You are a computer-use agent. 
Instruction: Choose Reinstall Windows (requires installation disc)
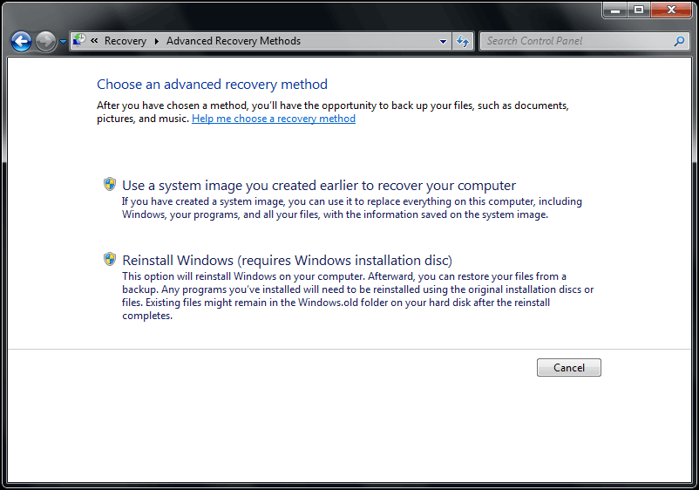coord(287,260)
